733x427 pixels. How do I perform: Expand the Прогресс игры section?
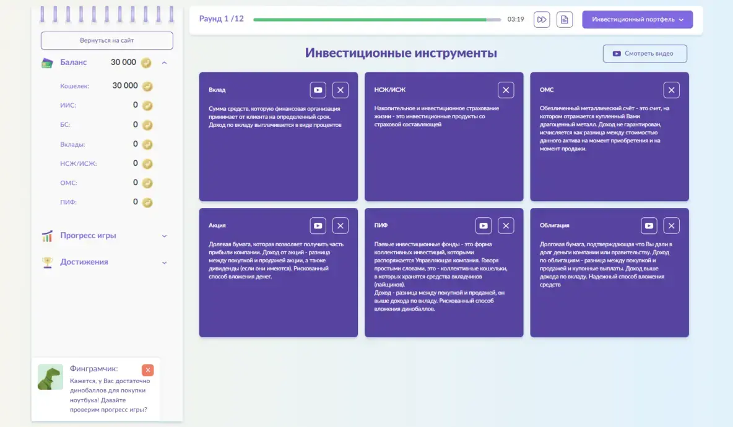pyautogui.click(x=164, y=236)
